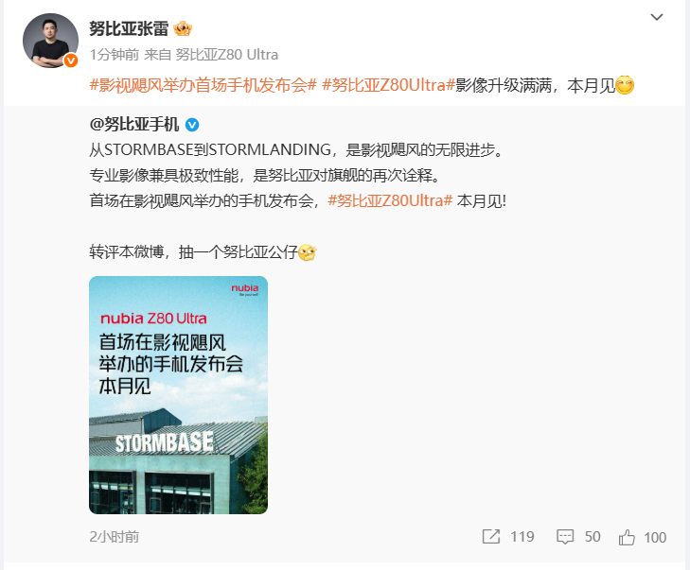The height and width of the screenshot is (570, 690).
Task: Like the post with thumbs-up icon
Action: pyautogui.click(x=627, y=537)
